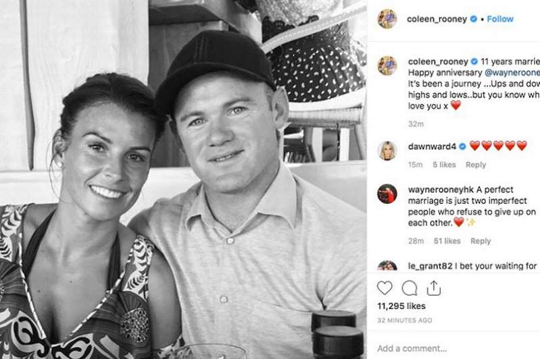Open coleen_rooney username in the header
This screenshot has width=540, height=359.
(437, 19)
